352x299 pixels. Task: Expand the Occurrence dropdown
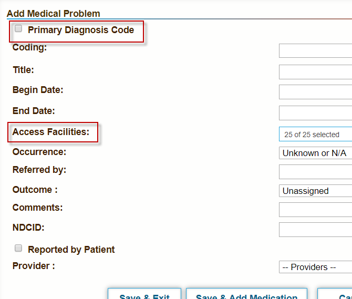(315, 153)
